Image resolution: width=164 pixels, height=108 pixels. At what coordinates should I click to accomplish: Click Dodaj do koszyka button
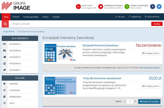pos(149,101)
